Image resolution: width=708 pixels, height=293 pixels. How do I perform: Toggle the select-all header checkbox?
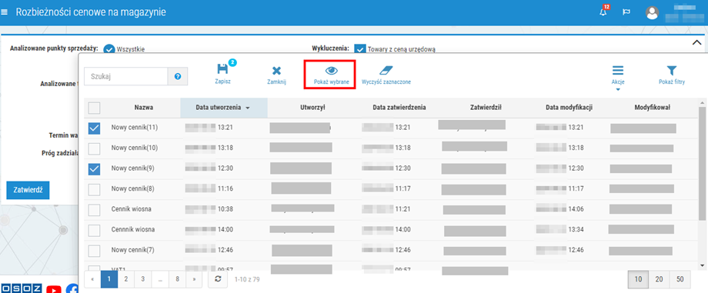(x=95, y=108)
